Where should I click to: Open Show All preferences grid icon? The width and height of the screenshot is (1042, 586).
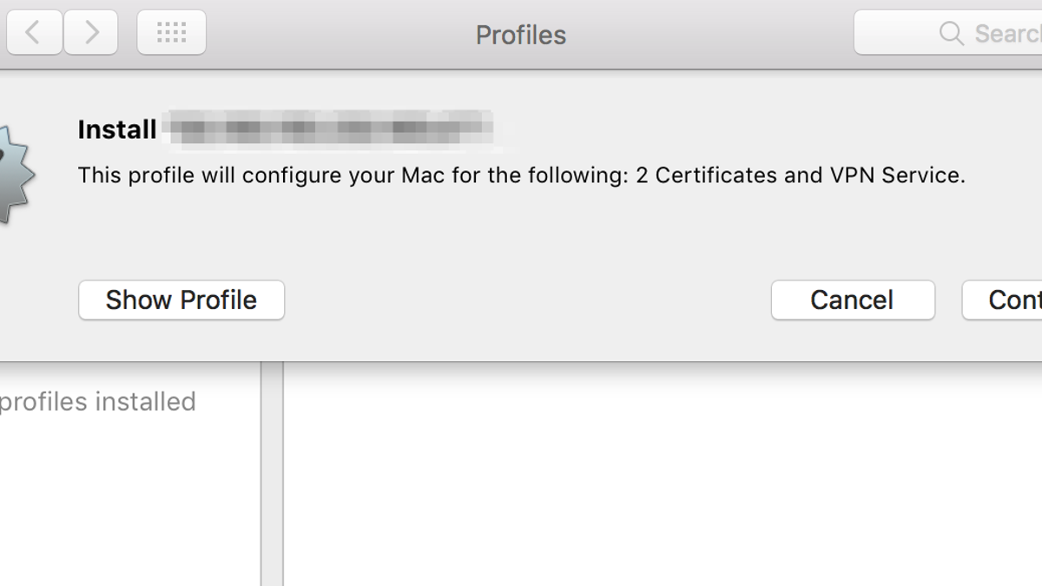(171, 33)
